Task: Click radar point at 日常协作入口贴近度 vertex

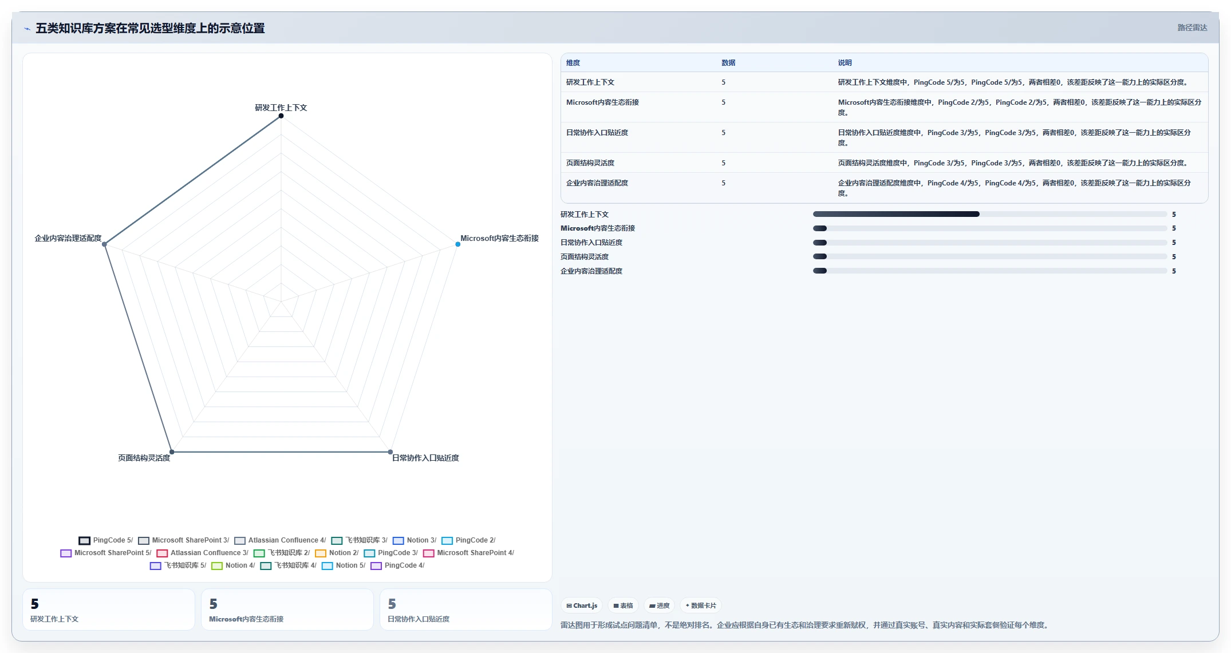Action: pos(390,452)
